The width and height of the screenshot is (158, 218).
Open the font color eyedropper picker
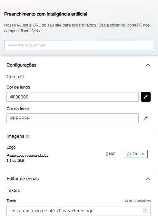(146, 118)
